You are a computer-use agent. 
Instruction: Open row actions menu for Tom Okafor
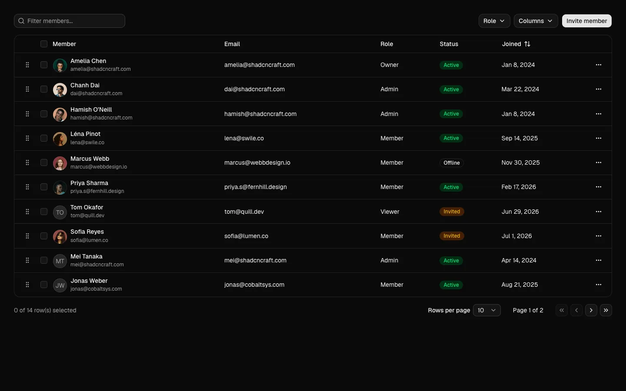click(599, 212)
